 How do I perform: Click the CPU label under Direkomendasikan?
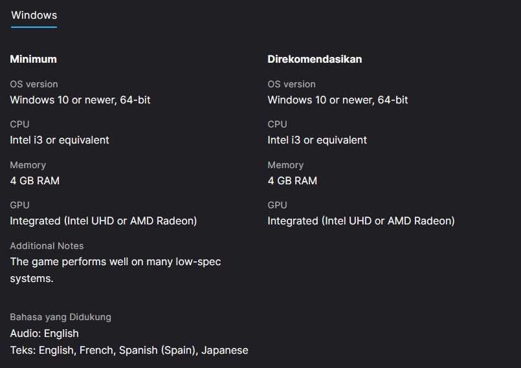coord(277,124)
